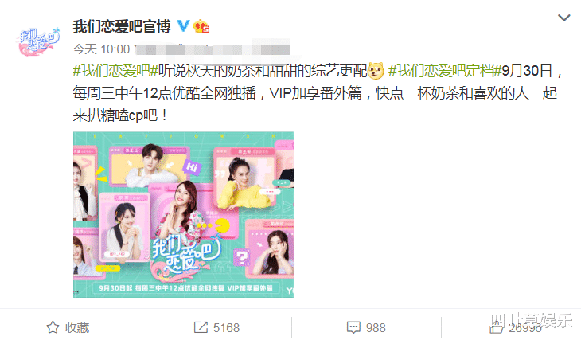The image size is (581, 340).
Task: Click the orange membership crown badge
Action: [x=201, y=26]
